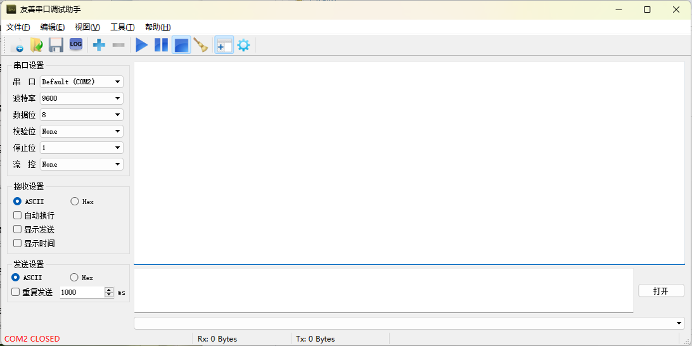The width and height of the screenshot is (692, 346).
Task: Close the 友善串口调试助手 window
Action: click(x=676, y=10)
